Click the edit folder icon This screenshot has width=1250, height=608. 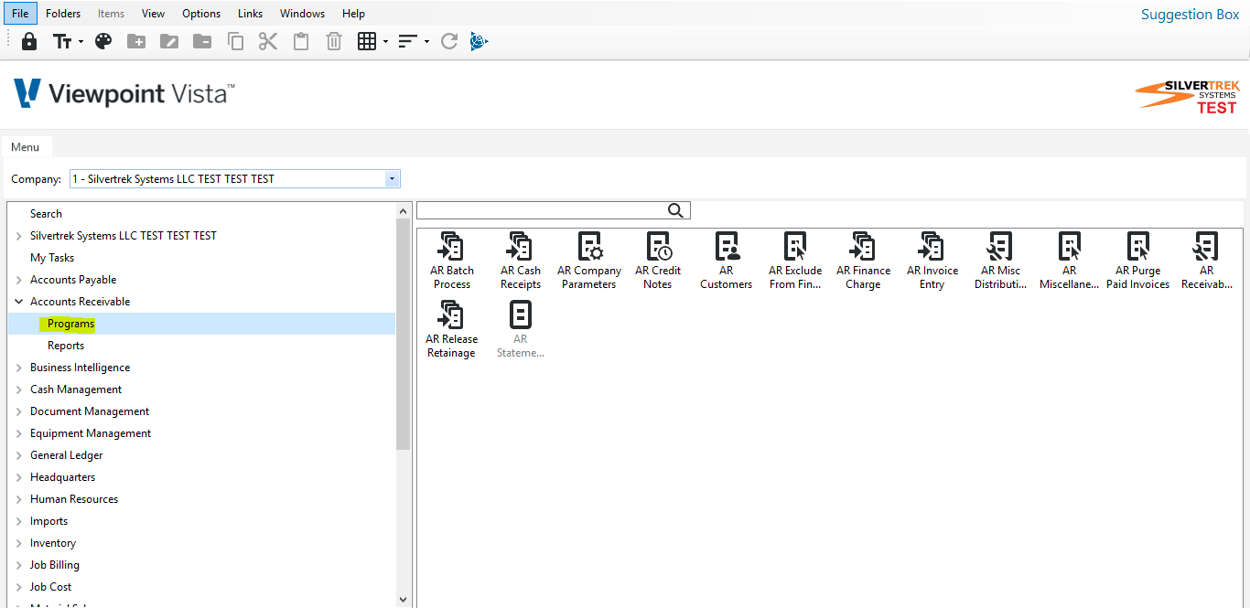[169, 41]
